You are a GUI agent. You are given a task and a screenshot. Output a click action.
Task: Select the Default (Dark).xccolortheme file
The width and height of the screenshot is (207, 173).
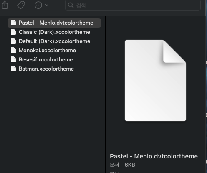(x=54, y=41)
